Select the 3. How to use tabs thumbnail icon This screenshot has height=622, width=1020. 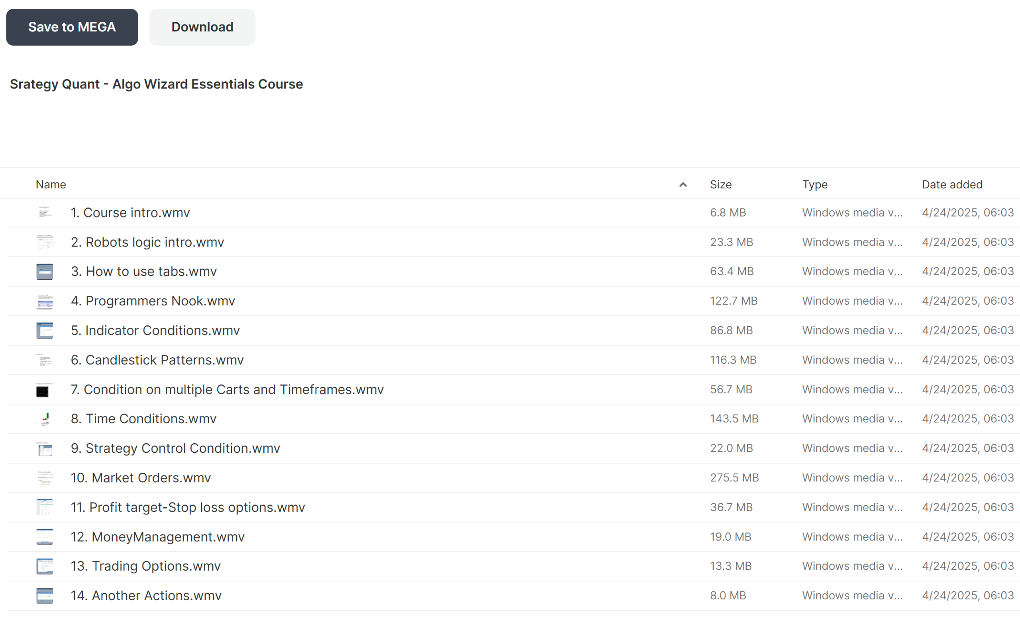click(x=45, y=272)
